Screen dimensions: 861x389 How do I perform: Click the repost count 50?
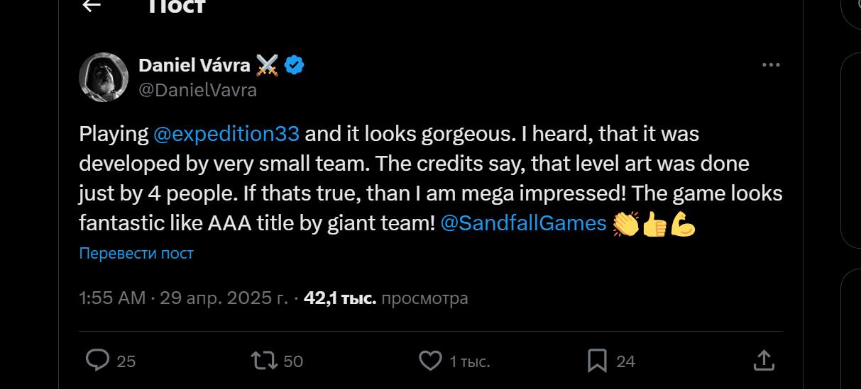[293, 361]
